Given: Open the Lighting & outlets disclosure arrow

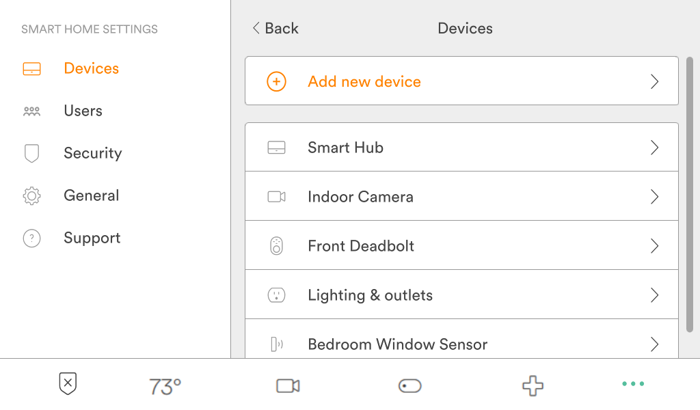Looking at the screenshot, I should (x=654, y=295).
